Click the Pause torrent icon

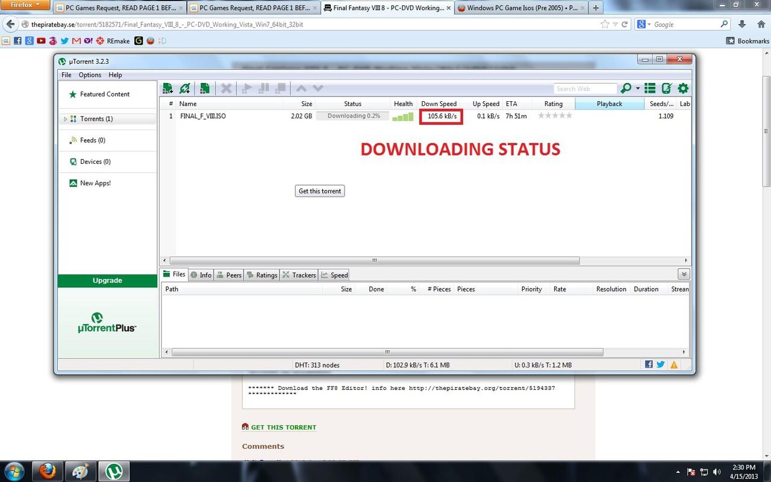[263, 89]
